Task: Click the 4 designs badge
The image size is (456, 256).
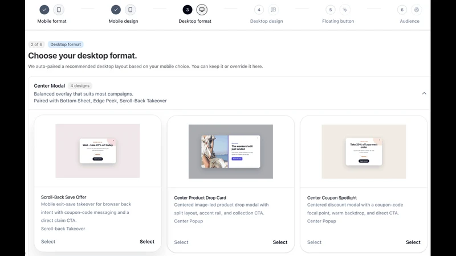Action: click(80, 86)
